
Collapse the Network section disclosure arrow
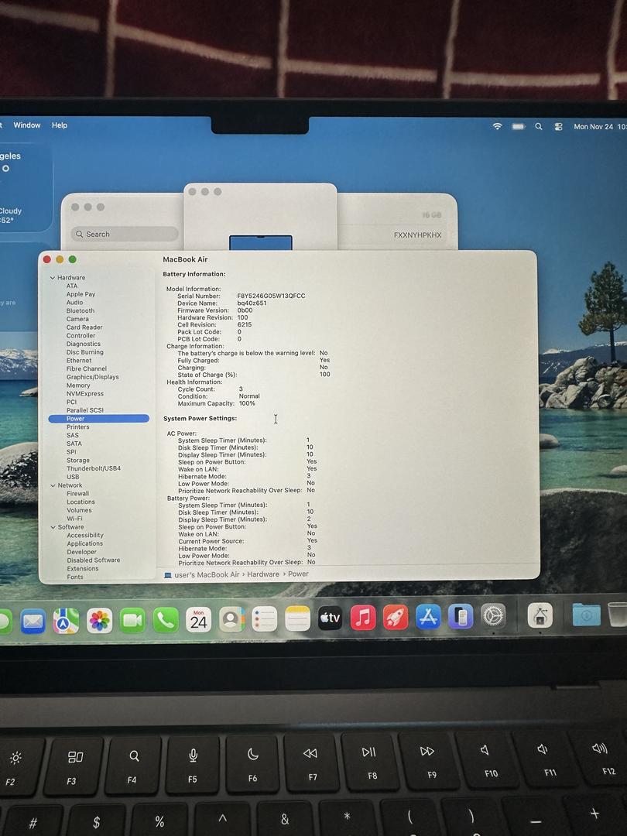(x=53, y=485)
